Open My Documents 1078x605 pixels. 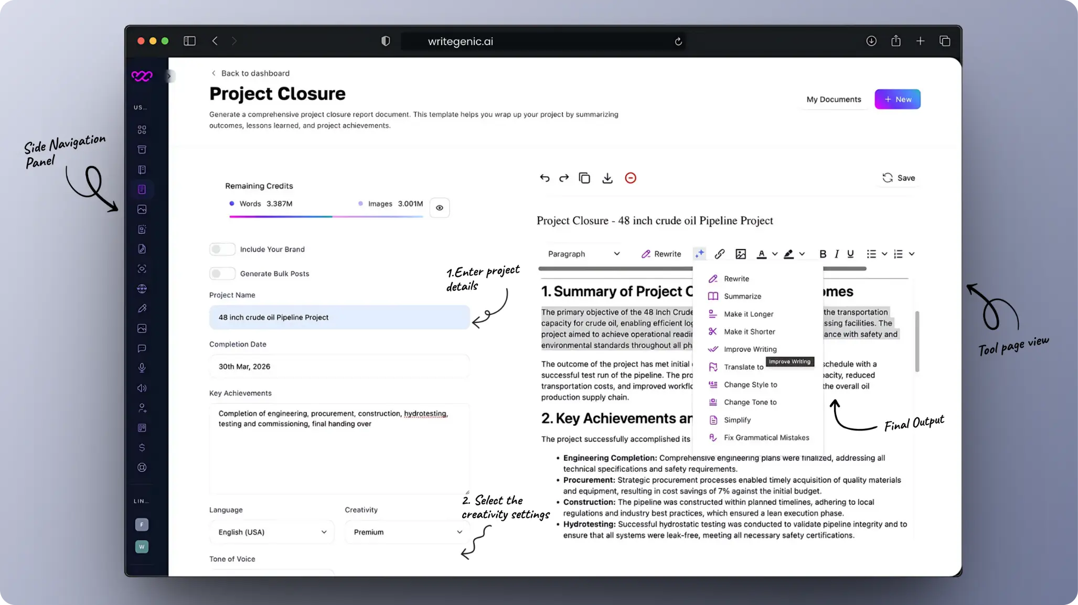834,99
